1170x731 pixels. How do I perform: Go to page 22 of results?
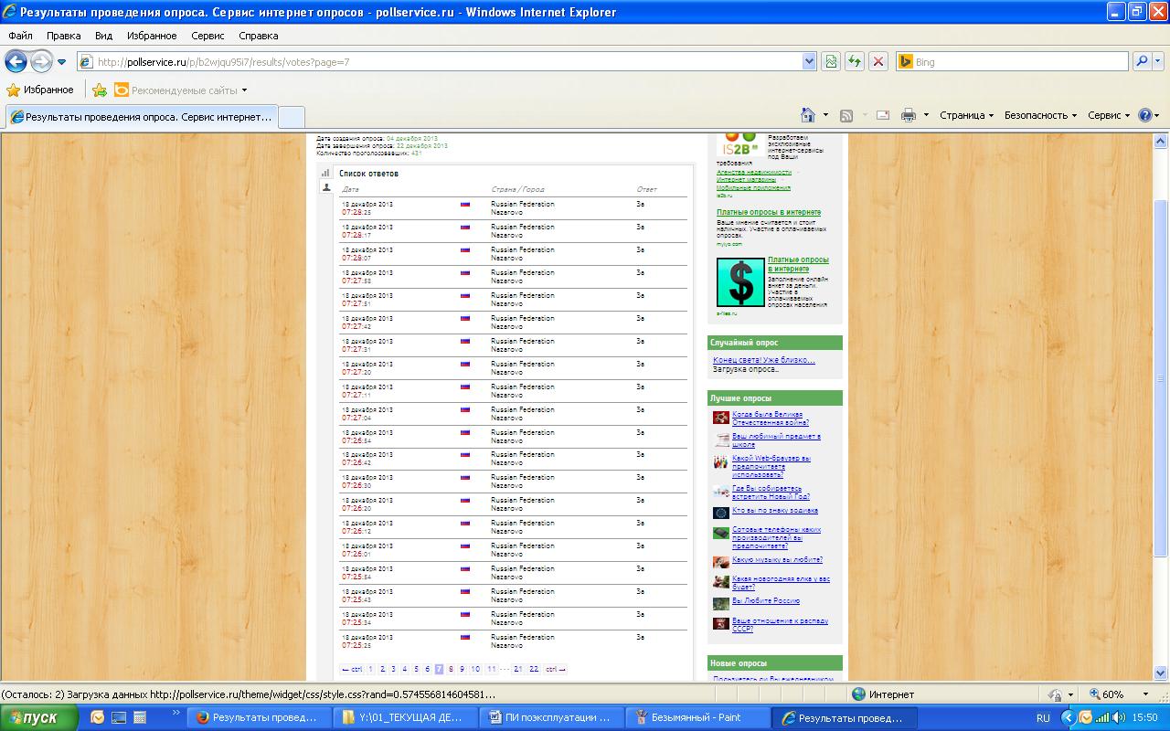pyautogui.click(x=534, y=669)
